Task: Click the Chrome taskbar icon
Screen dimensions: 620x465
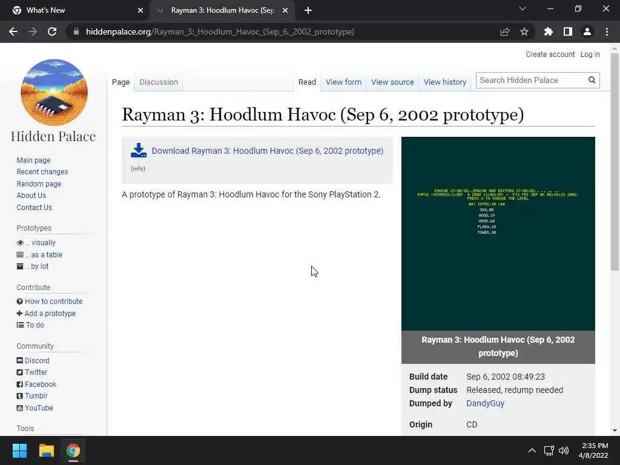Action: pyautogui.click(x=73, y=450)
